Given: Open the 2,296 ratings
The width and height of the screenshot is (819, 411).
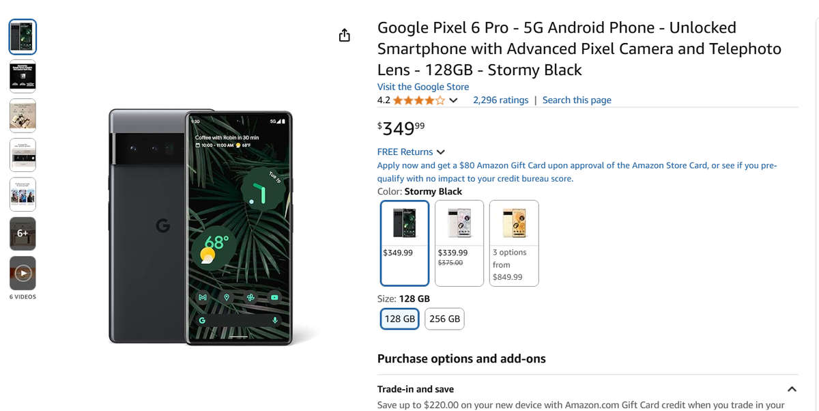Looking at the screenshot, I should pyautogui.click(x=501, y=100).
